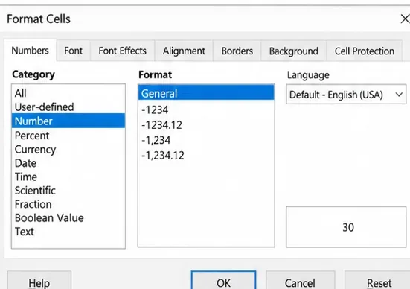Select the User-defined category
The width and height of the screenshot is (410, 289).
(68, 107)
